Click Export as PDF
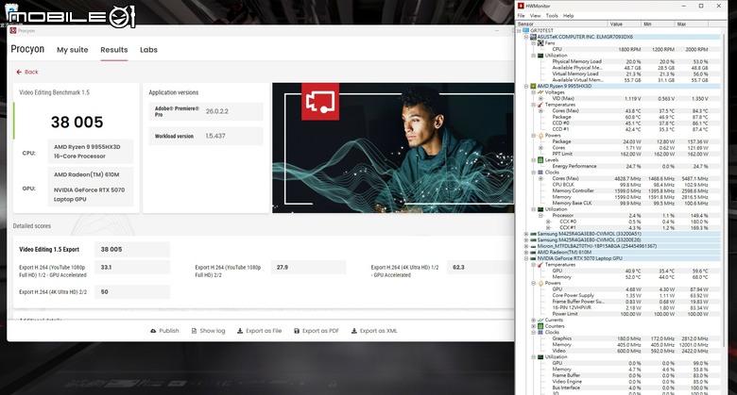737x395 pixels. pos(317,331)
